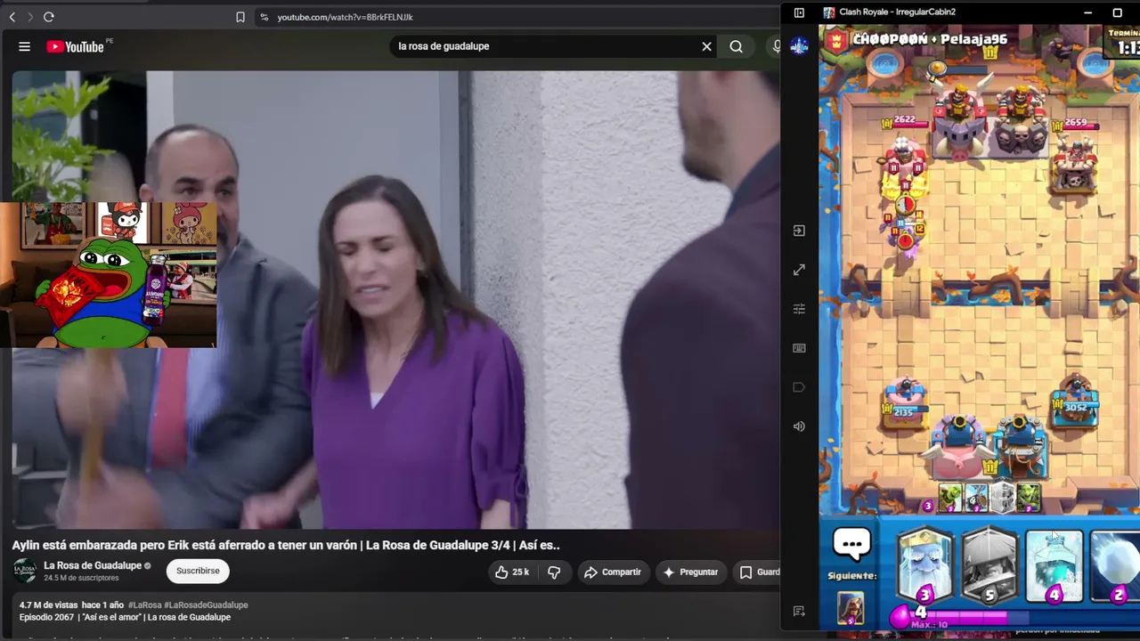Focus the YouTube search box
The height and width of the screenshot is (641, 1140).
[543, 46]
